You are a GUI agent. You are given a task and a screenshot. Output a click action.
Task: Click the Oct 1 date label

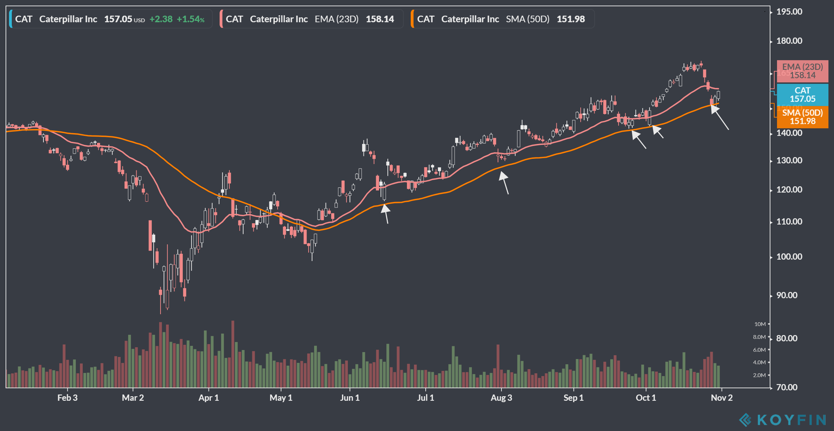click(x=646, y=398)
